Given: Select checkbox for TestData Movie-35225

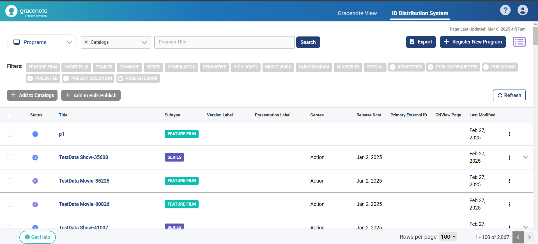Looking at the screenshot, I should pos(10,181).
